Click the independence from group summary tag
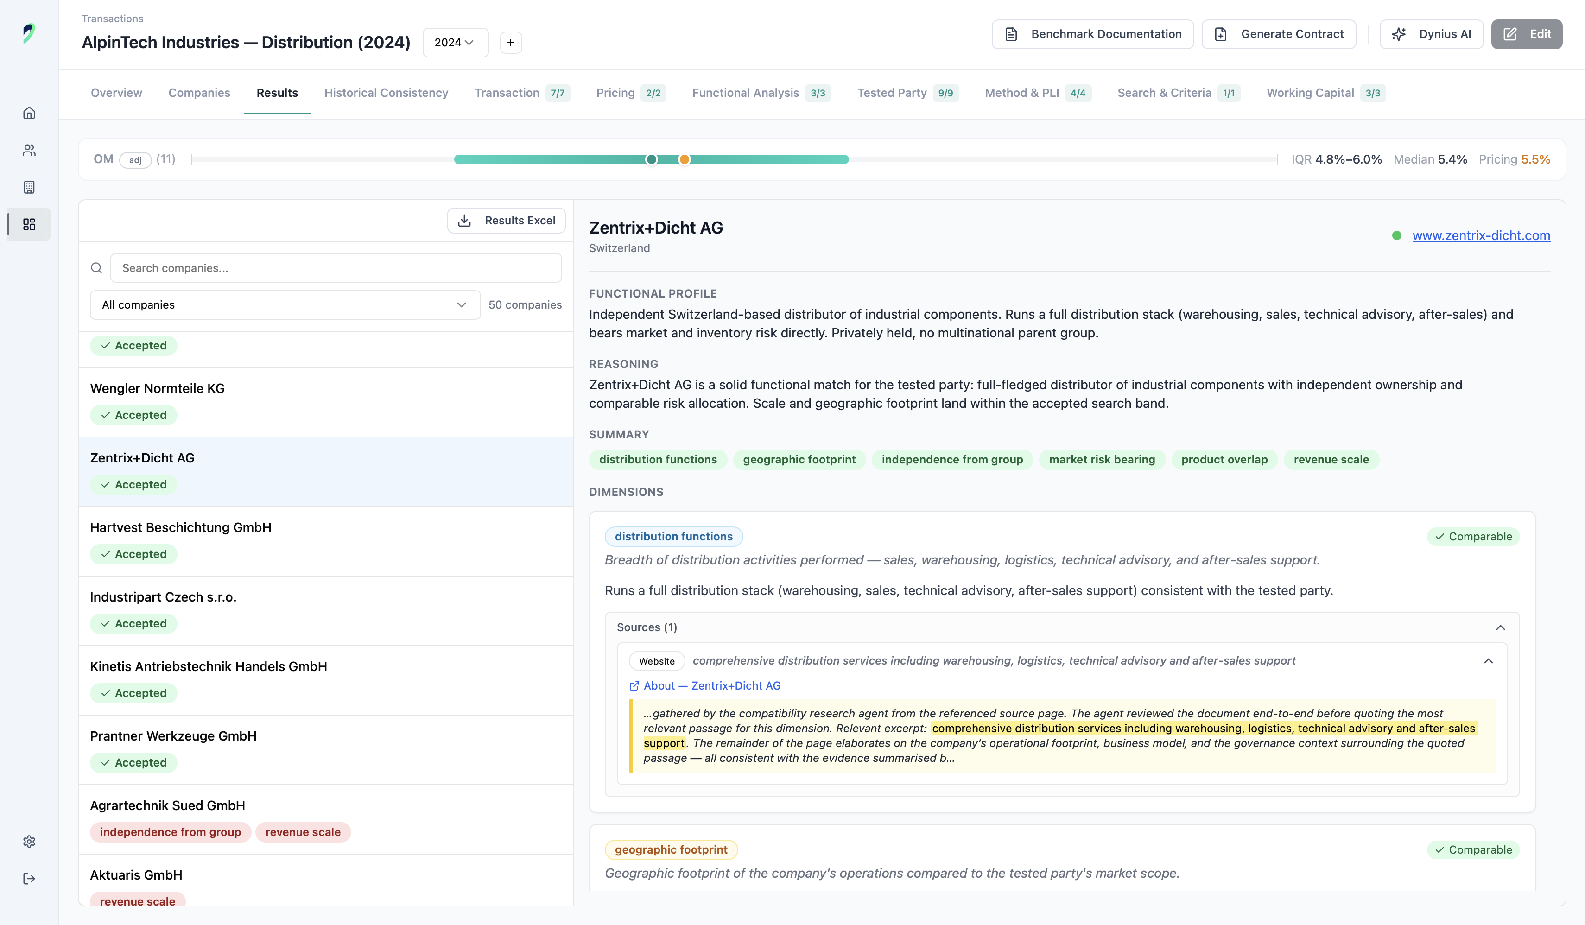The image size is (1585, 925). [x=952, y=460]
